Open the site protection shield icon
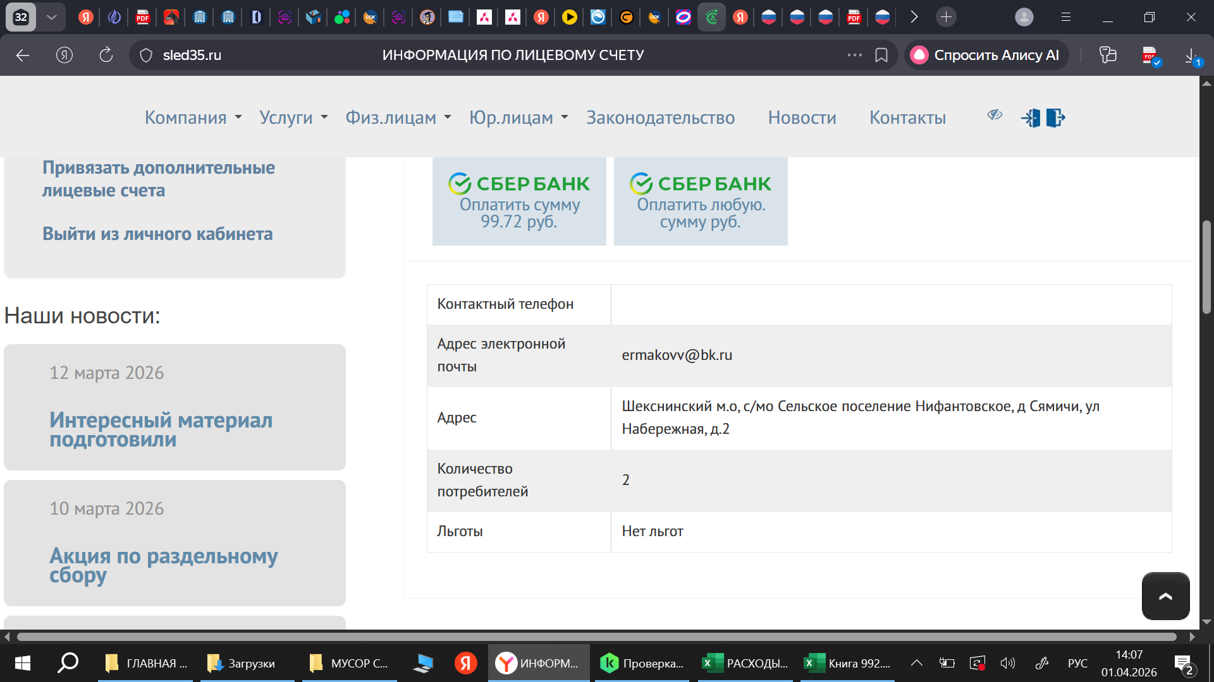Image resolution: width=1214 pixels, height=682 pixels. pos(146,55)
